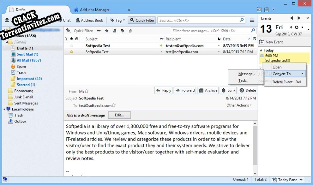Sort by junk status column icon
This screenshot has height=185, width=313.
(219, 39)
